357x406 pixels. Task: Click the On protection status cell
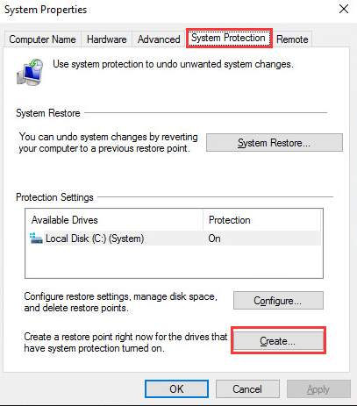[214, 239]
